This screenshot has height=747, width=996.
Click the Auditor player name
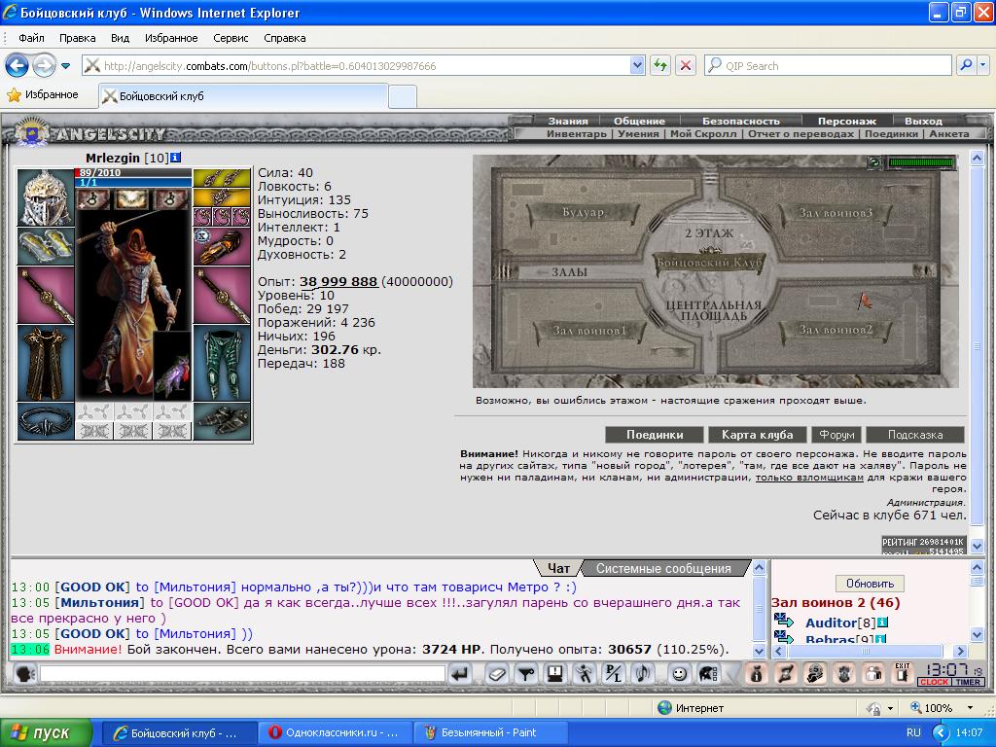pos(831,623)
